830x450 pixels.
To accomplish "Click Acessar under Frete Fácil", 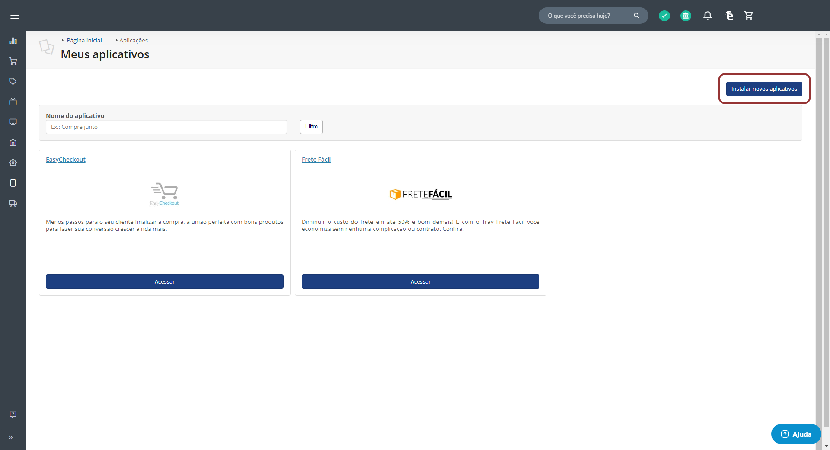I will pyautogui.click(x=420, y=281).
